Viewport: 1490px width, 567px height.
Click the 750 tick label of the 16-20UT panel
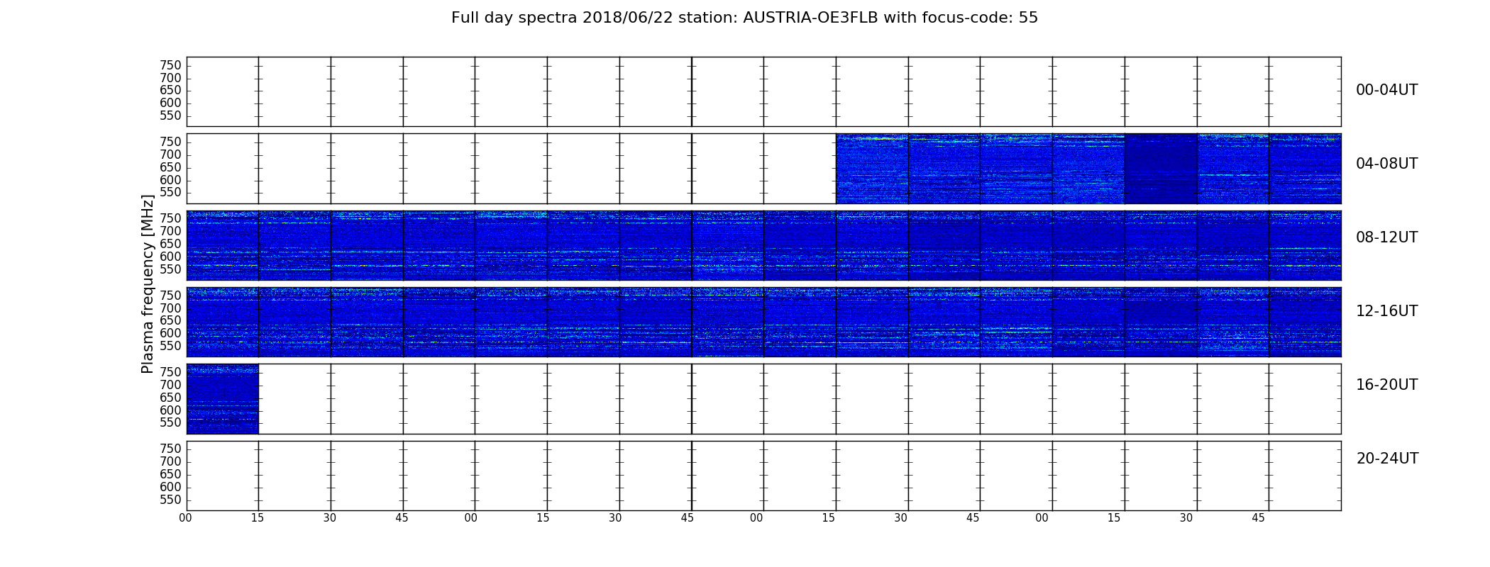point(170,372)
